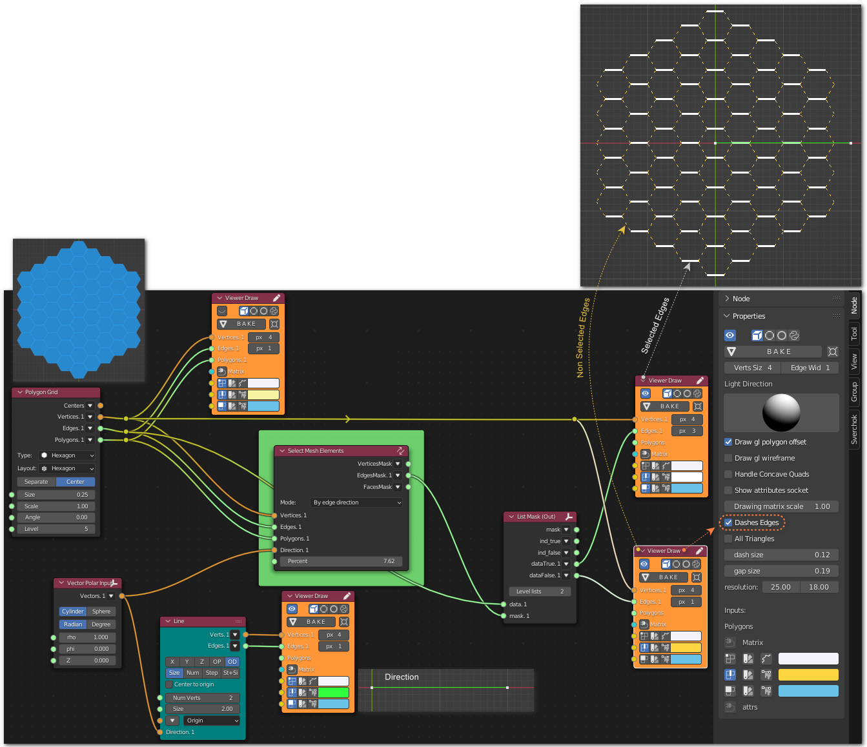Image resolution: width=867 pixels, height=747 pixels.
Task: Collapse the Polygon Grid node
Action: click(20, 392)
